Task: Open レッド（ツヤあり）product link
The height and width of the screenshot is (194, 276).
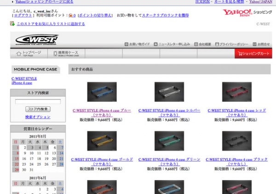Action: pos(237,113)
